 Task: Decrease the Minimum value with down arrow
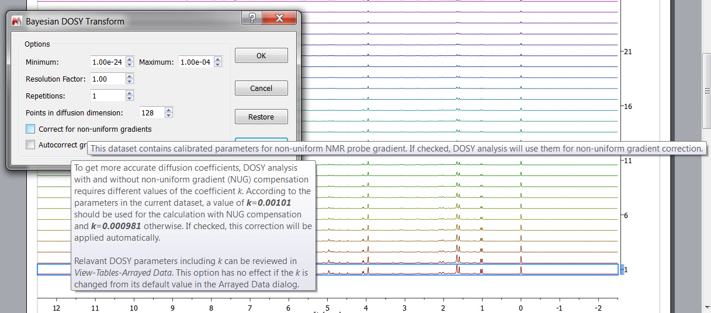(130, 65)
